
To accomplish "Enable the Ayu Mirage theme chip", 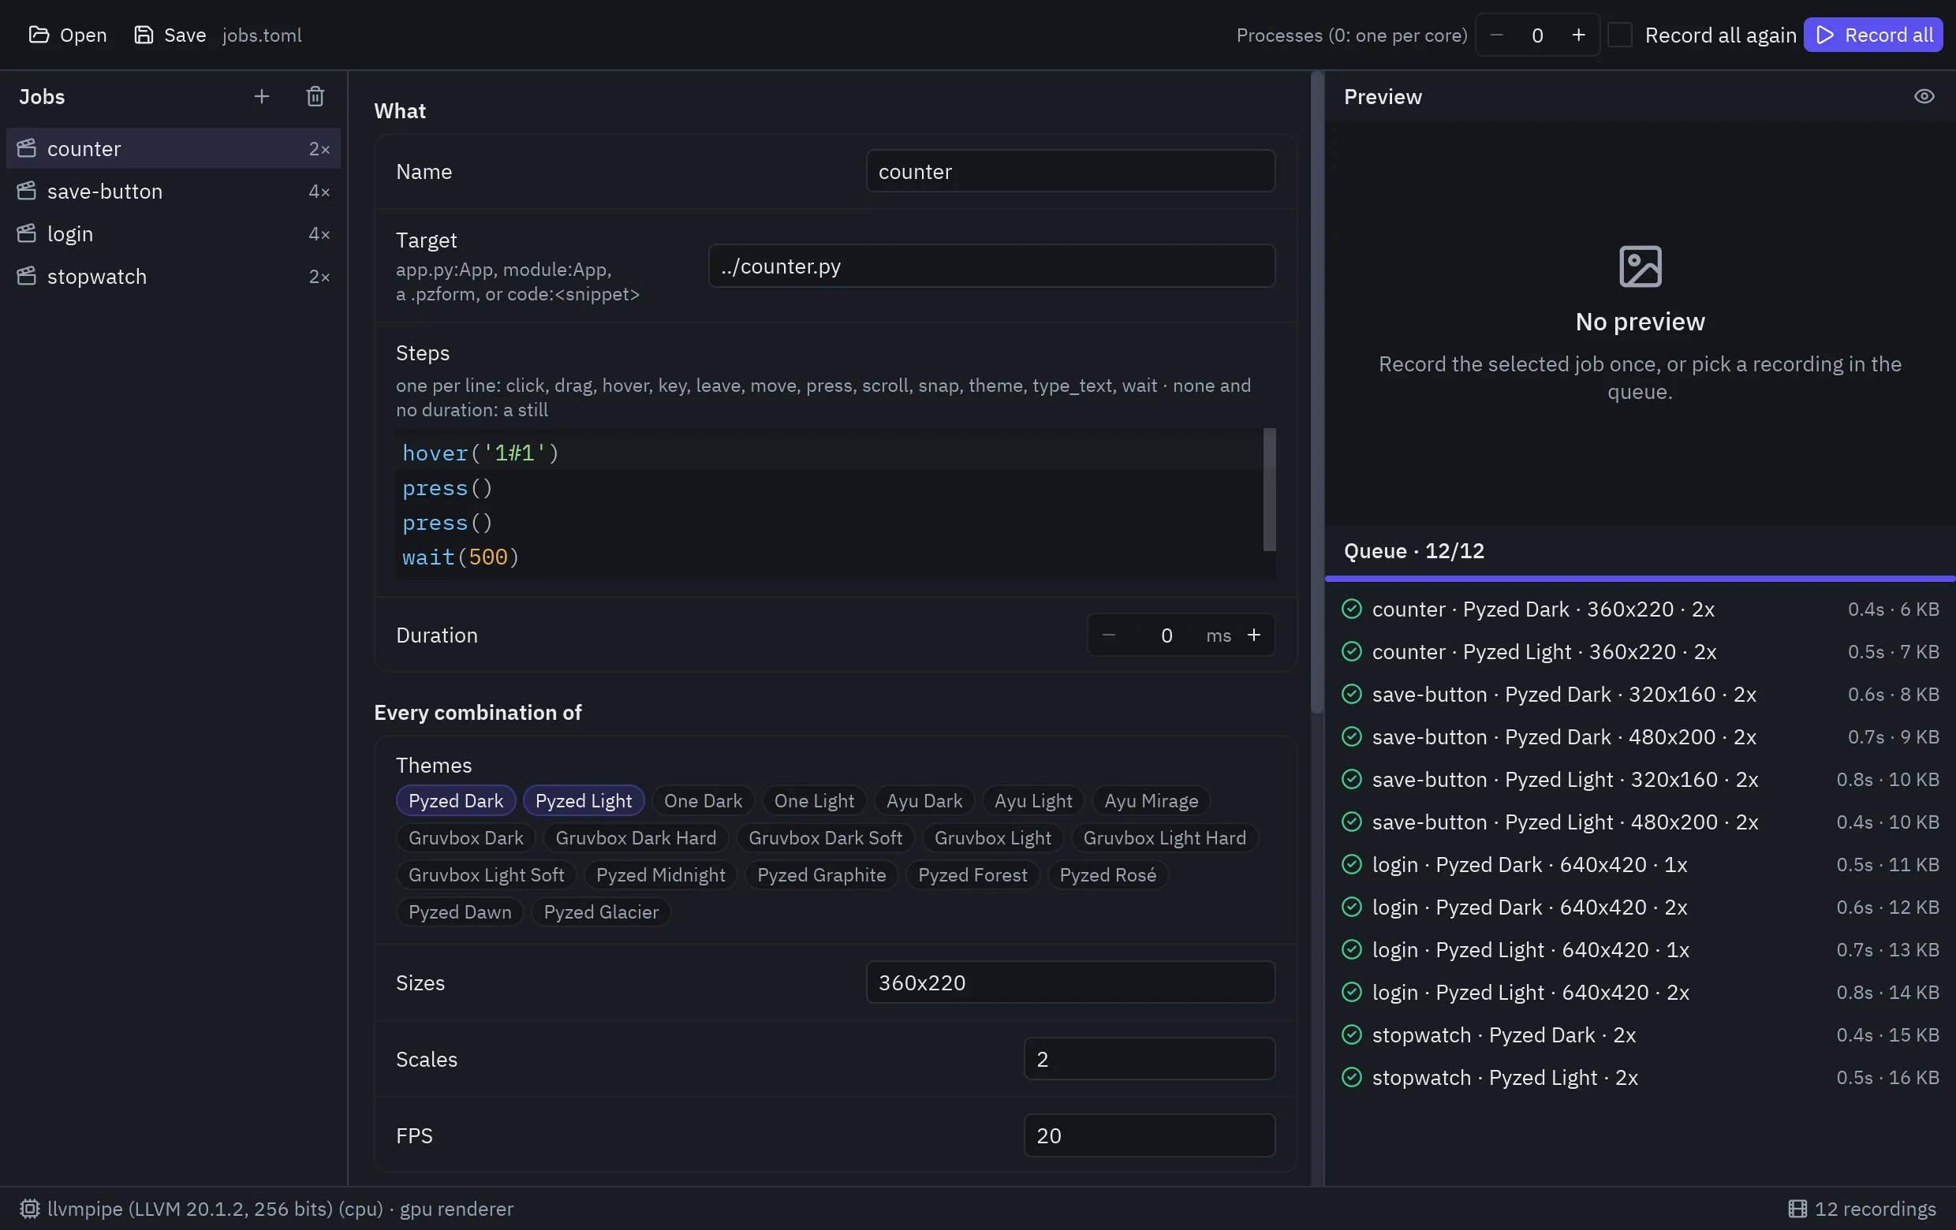I will (1151, 800).
